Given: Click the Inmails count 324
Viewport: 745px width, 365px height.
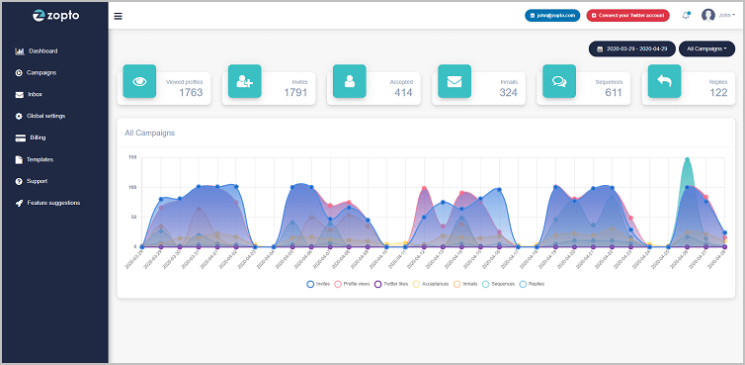Looking at the screenshot, I should [509, 92].
